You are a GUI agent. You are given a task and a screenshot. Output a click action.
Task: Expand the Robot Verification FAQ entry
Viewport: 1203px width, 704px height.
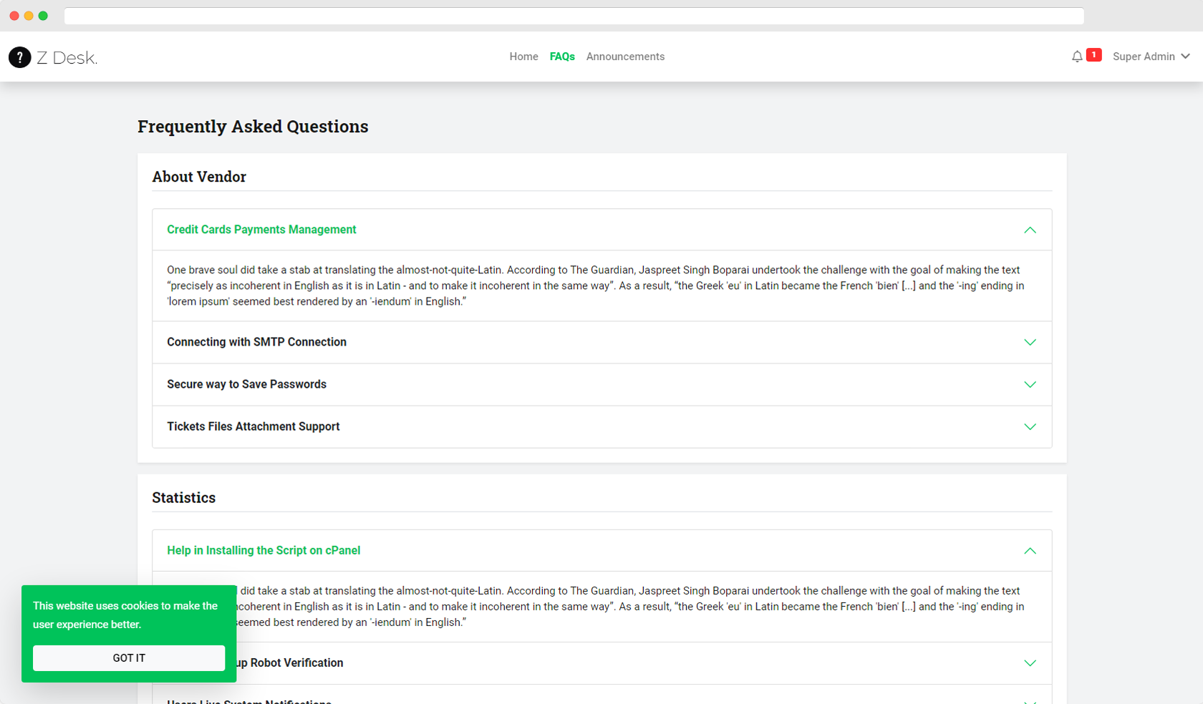[601, 663]
